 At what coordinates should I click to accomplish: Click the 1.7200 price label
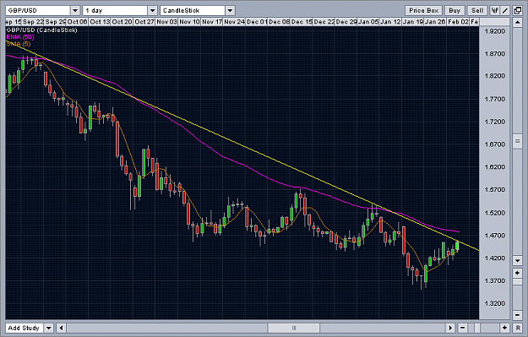(x=495, y=122)
